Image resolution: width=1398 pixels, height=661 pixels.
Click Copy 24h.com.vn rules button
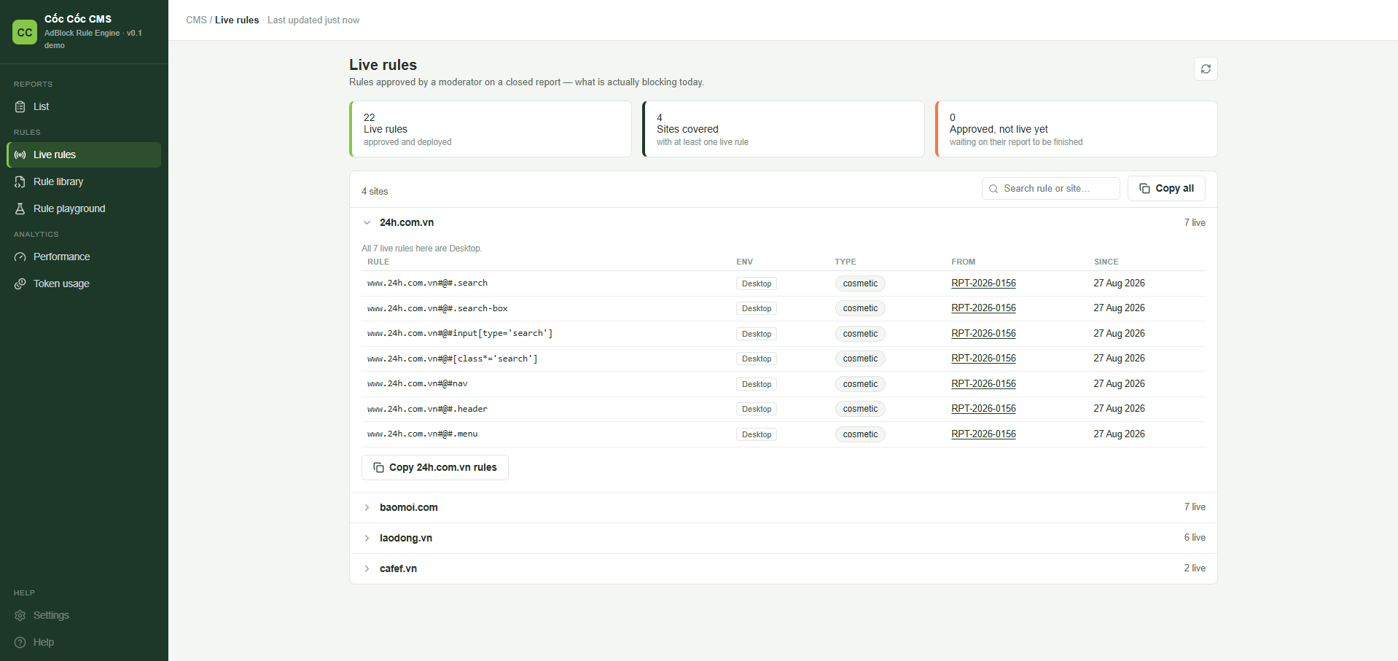[x=435, y=467]
